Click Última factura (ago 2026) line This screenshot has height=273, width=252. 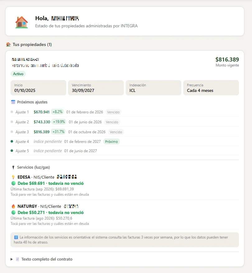pyautogui.click(x=41, y=218)
